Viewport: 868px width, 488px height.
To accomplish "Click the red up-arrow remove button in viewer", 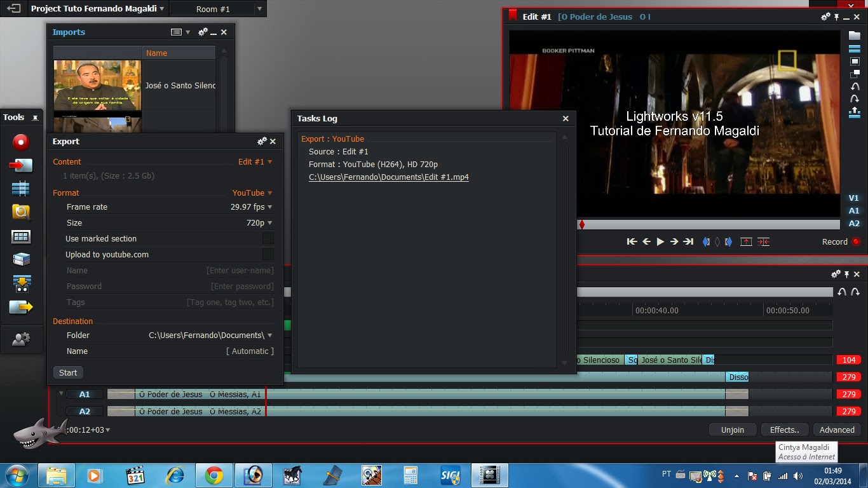I will (746, 241).
